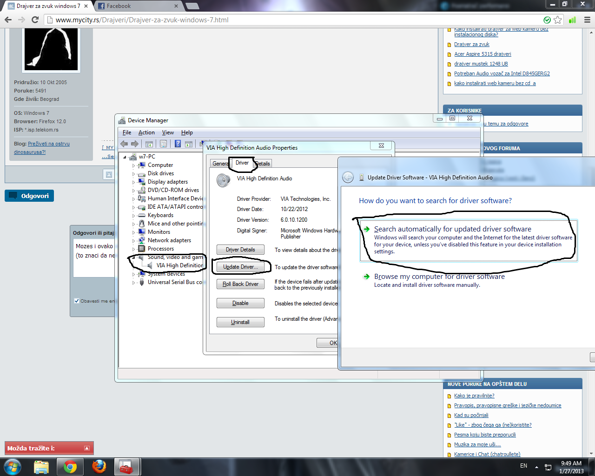Image resolution: width=595 pixels, height=476 pixels.
Task: Open the File menu in Device Manager
Action: click(x=127, y=132)
